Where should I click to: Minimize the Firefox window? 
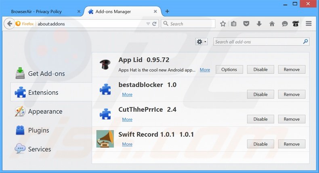click(285, 4)
